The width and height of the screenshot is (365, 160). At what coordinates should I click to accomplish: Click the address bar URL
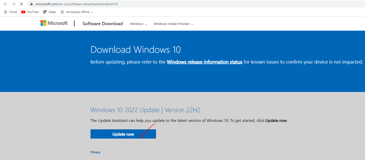click(76, 4)
